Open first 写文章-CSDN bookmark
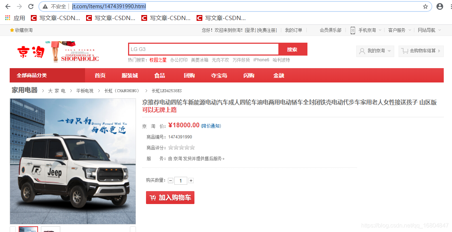 point(55,18)
